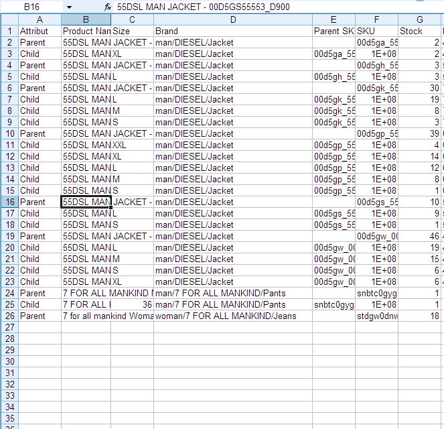Click size XL in row 3
The width and height of the screenshot is (444, 429).
[132, 54]
